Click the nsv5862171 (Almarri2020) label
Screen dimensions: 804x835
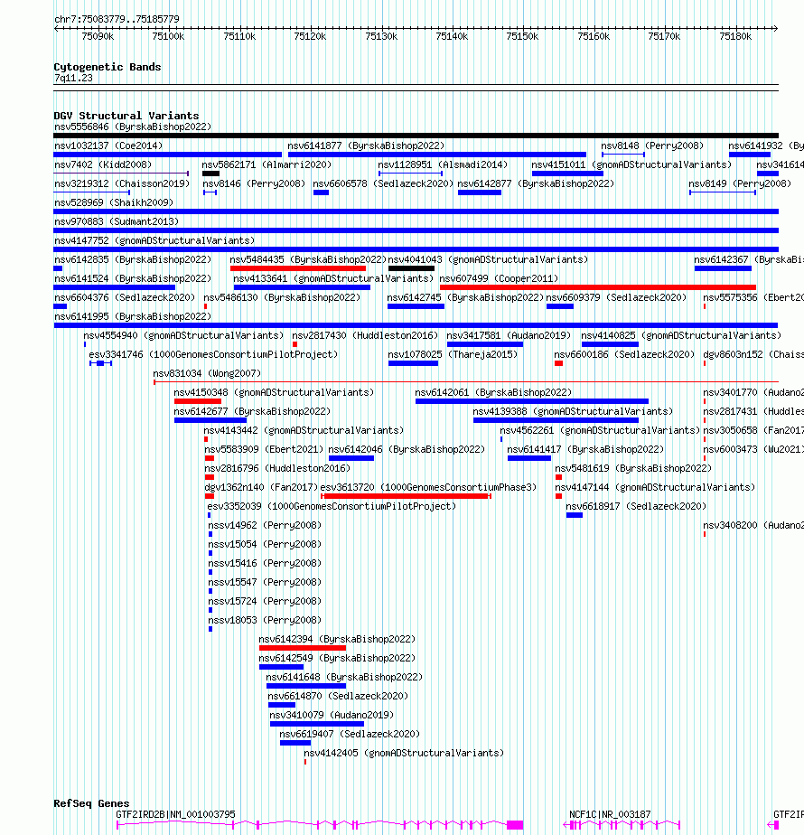(266, 165)
